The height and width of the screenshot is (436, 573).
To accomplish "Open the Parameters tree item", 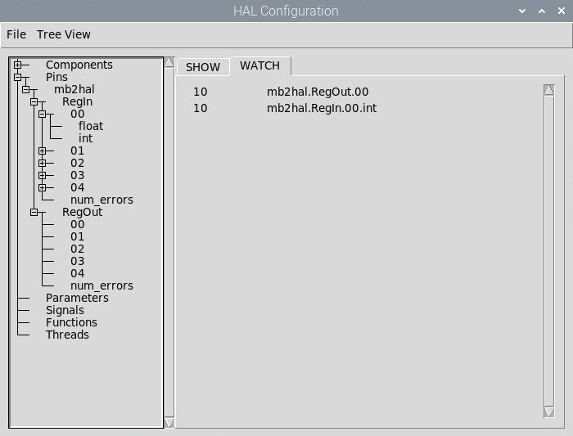I will 77,299.
